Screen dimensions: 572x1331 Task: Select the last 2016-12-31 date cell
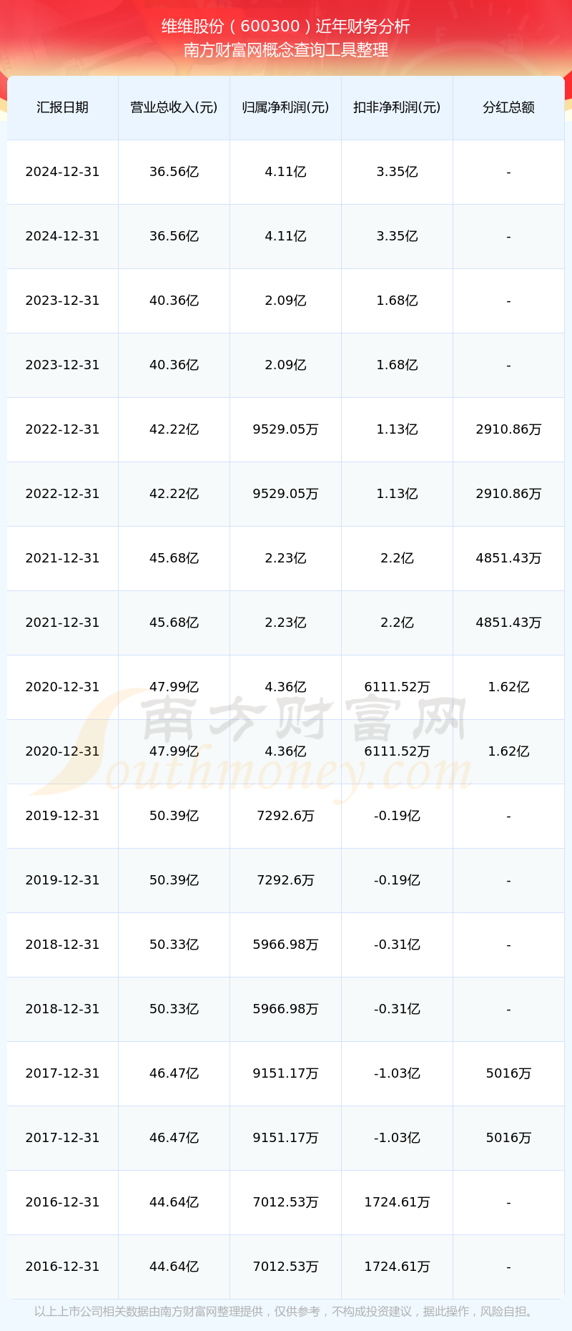click(x=62, y=1267)
